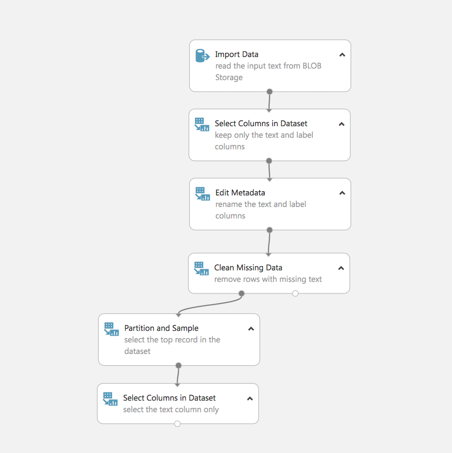
Task: Collapse the Import Data module chevron
Action: [342, 55]
